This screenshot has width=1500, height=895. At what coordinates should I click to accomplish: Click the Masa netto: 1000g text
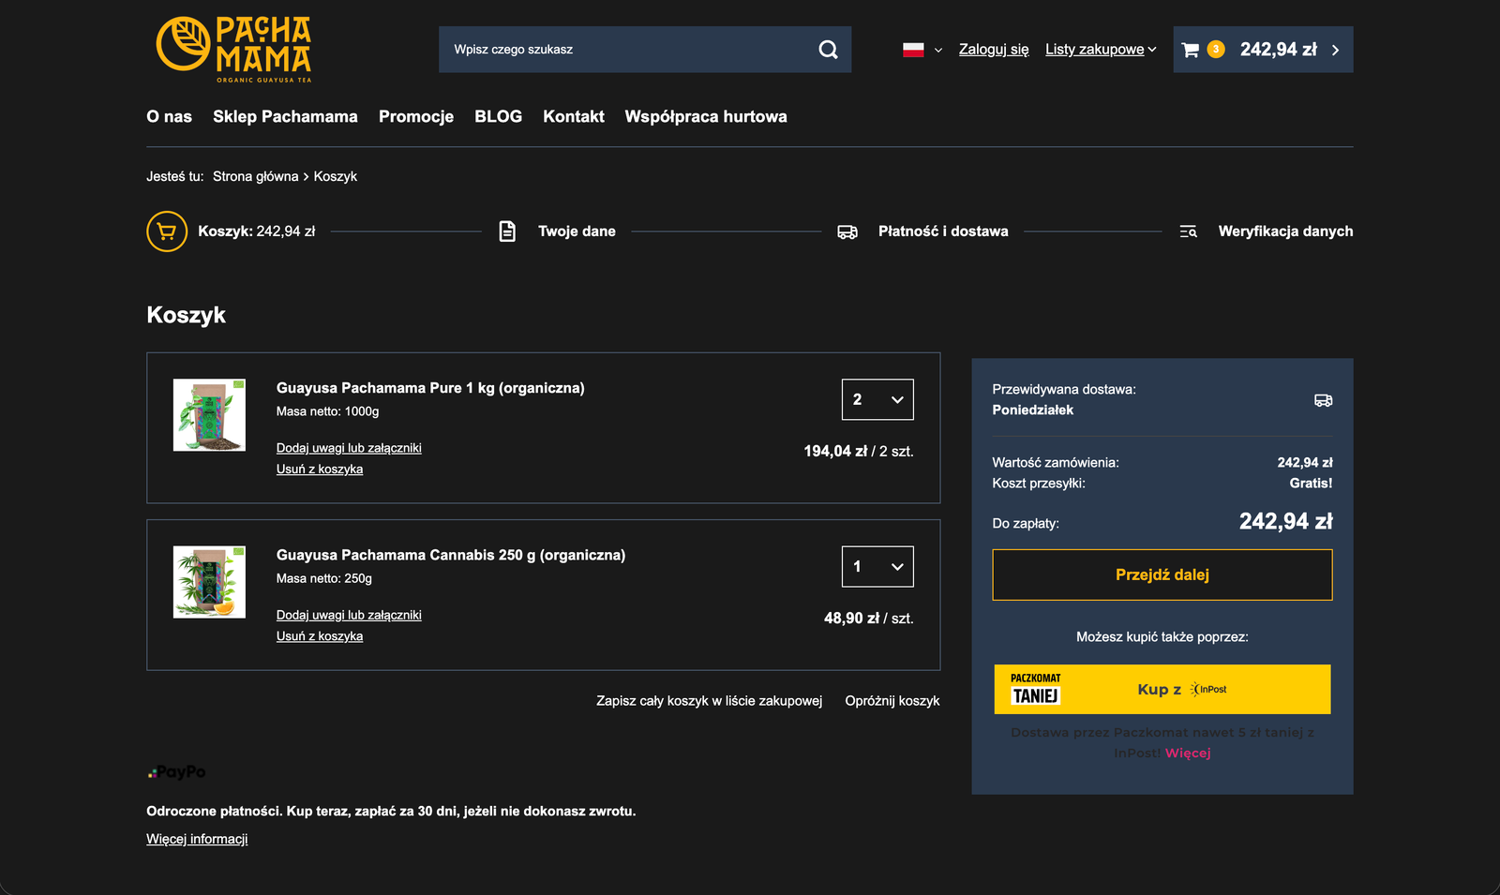(x=328, y=411)
